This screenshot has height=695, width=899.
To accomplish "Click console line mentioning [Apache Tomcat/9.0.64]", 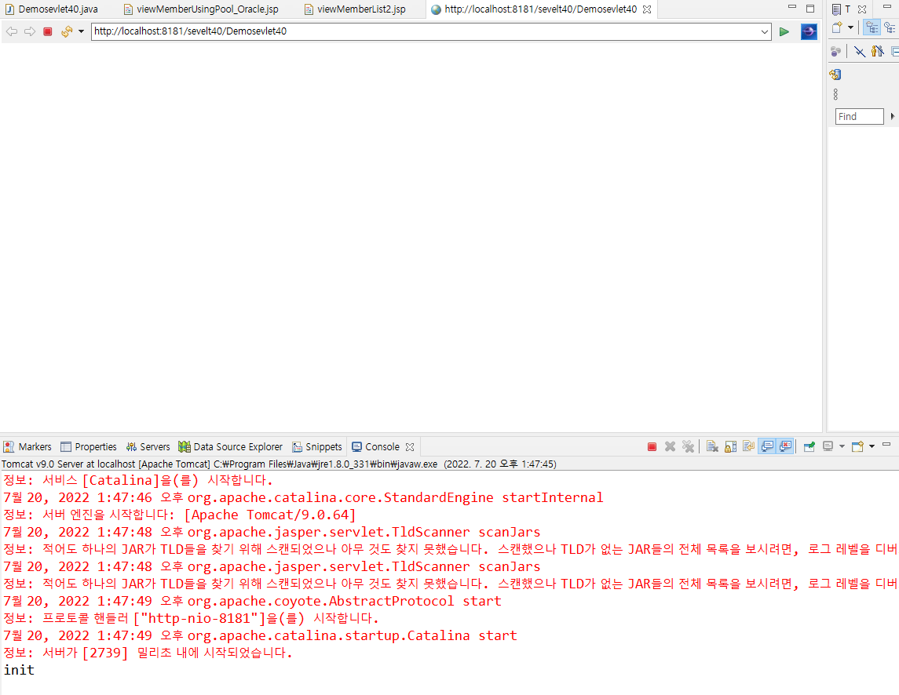I will (180, 515).
